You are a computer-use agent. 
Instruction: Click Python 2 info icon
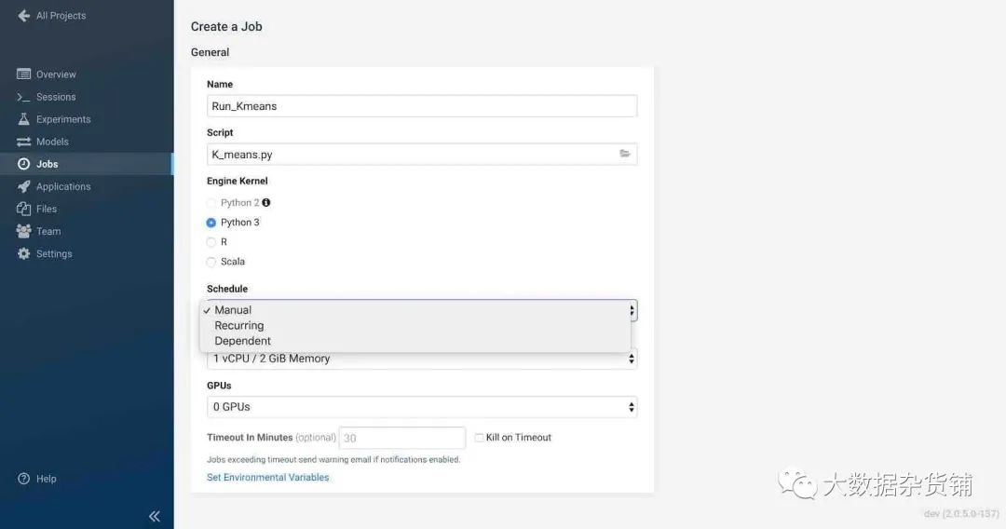(x=266, y=203)
